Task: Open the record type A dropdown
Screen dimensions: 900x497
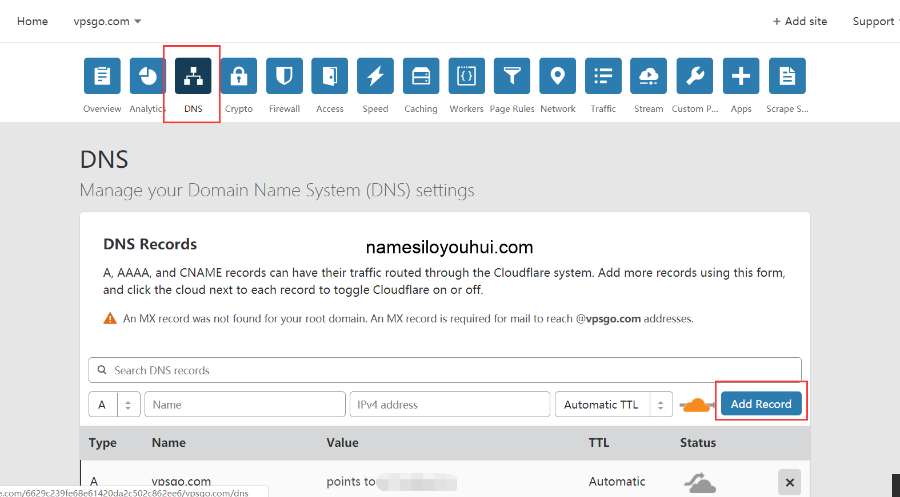Action: (x=114, y=405)
